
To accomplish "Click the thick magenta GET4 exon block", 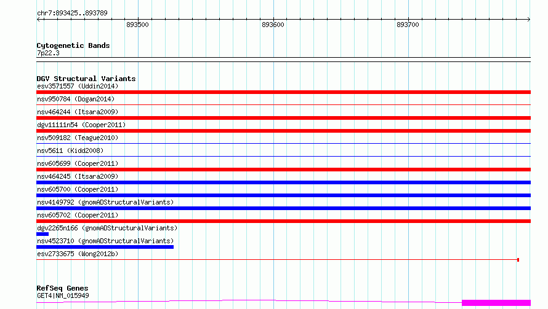I will point(496,303).
